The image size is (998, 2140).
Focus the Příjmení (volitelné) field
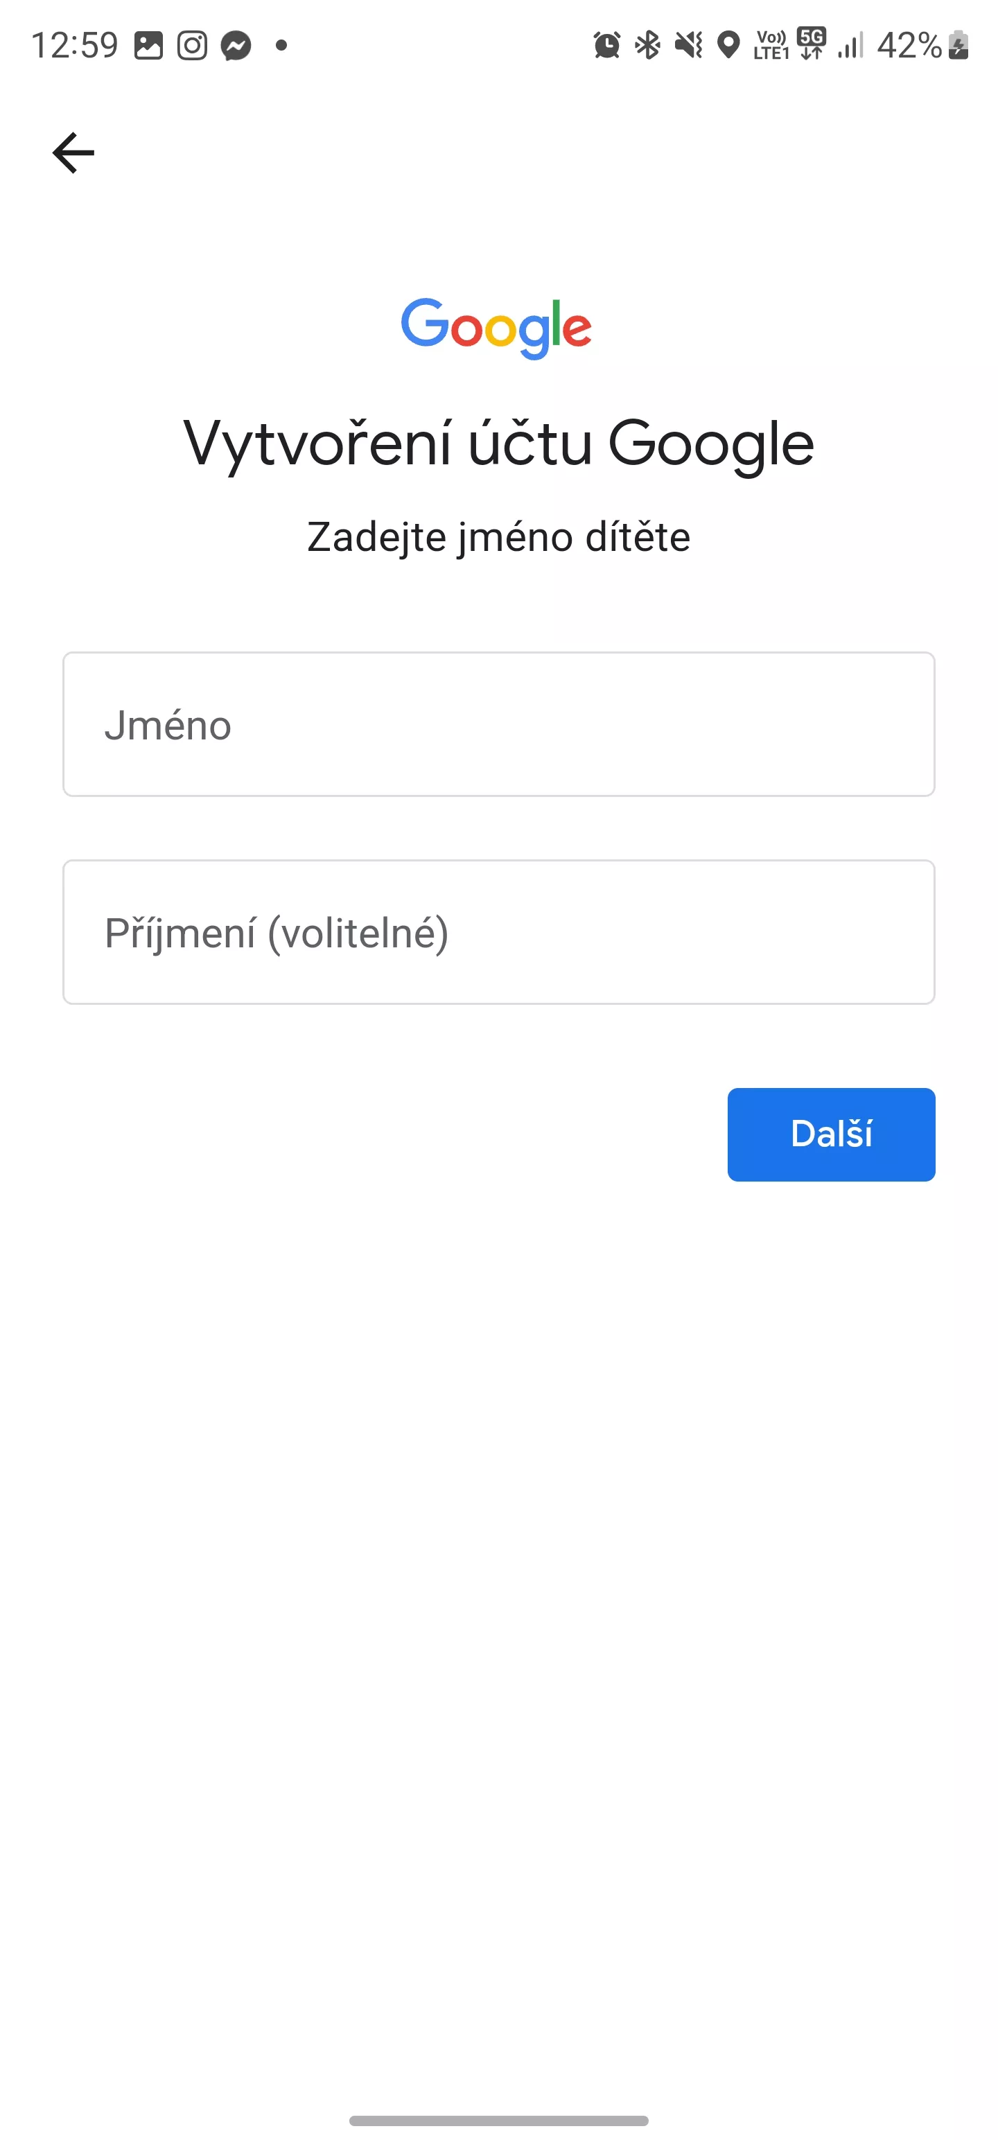click(498, 931)
